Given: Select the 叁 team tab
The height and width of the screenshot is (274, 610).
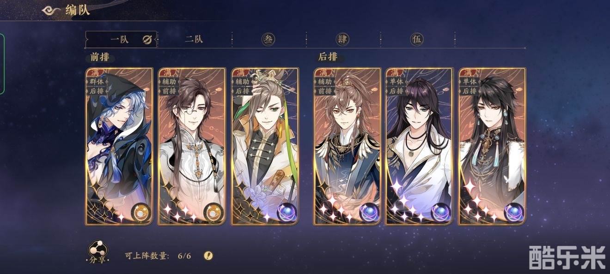Looking at the screenshot, I should pos(268,39).
